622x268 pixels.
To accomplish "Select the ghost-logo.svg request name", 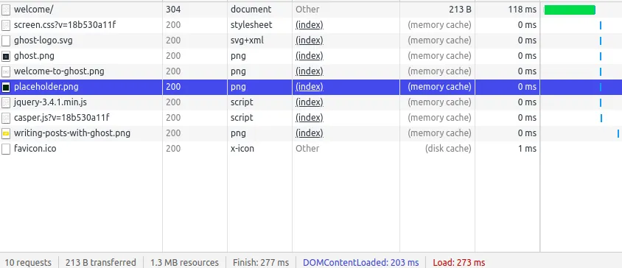I will pos(43,40).
